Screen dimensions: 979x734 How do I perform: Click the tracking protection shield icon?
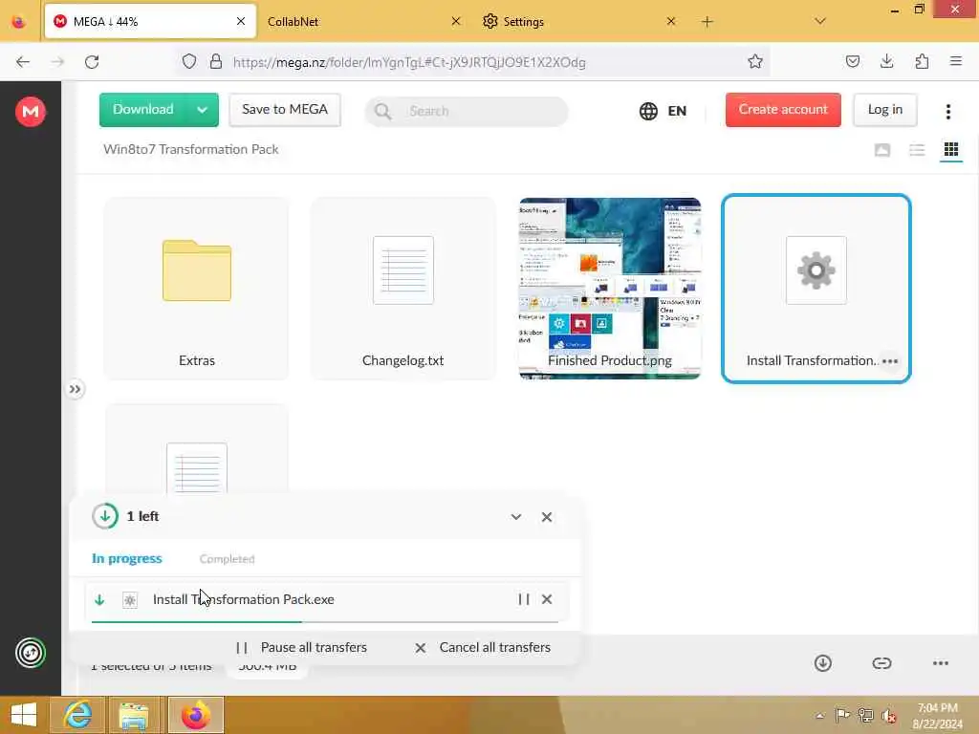pos(189,62)
